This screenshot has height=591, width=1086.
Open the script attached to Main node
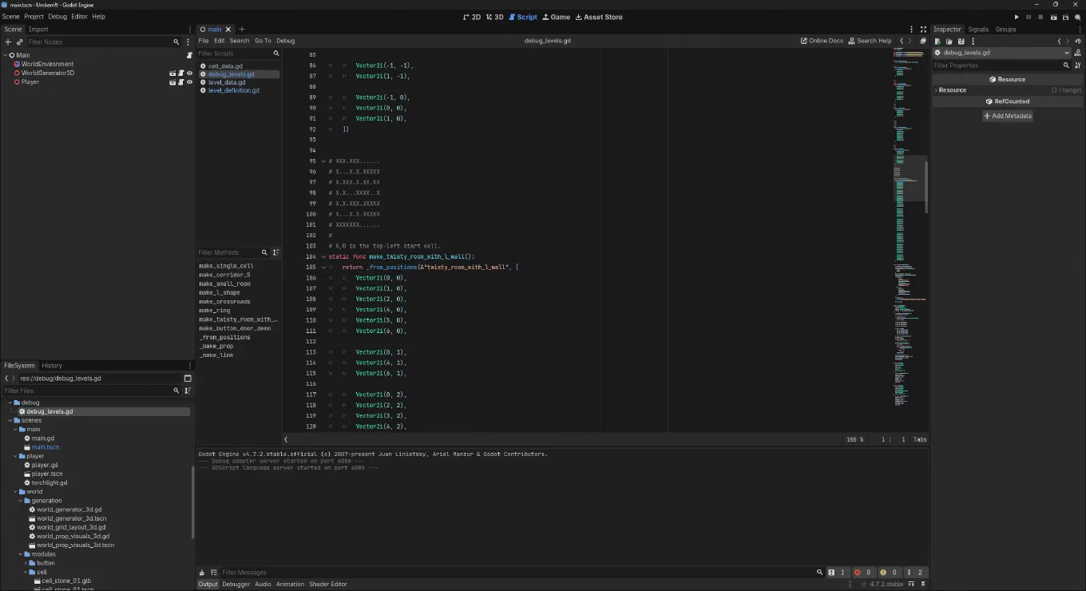(x=190, y=55)
